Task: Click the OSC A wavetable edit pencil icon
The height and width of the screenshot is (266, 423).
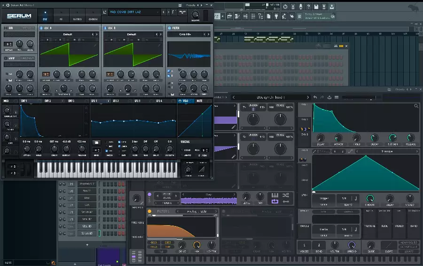Action: pos(95,46)
